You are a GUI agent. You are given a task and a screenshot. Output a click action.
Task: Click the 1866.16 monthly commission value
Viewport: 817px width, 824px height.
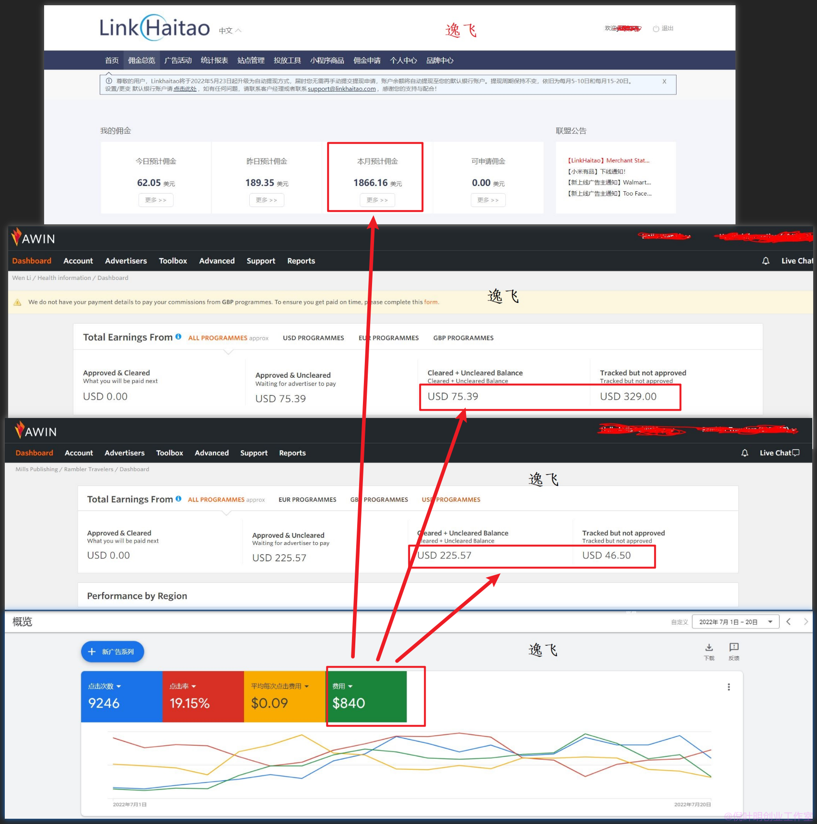371,183
